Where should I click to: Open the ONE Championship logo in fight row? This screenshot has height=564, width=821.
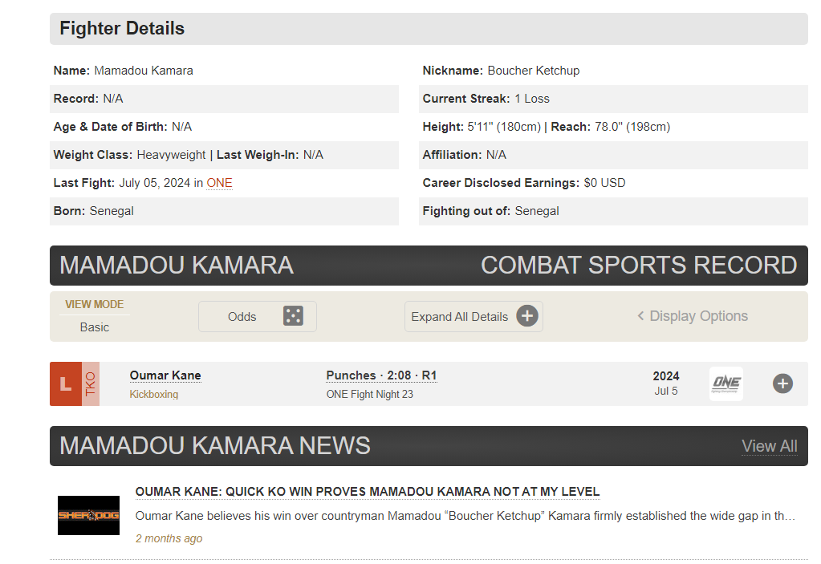726,383
